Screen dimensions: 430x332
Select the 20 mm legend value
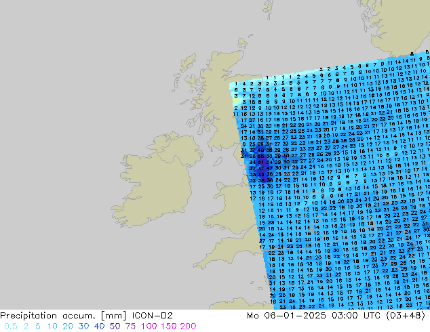pyautogui.click(x=68, y=327)
